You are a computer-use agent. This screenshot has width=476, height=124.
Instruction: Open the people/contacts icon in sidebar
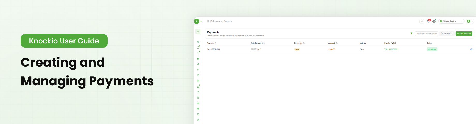(198, 70)
